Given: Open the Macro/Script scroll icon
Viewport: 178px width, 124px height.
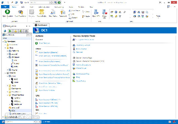Looking at the screenshot, I should click(x=42, y=12).
